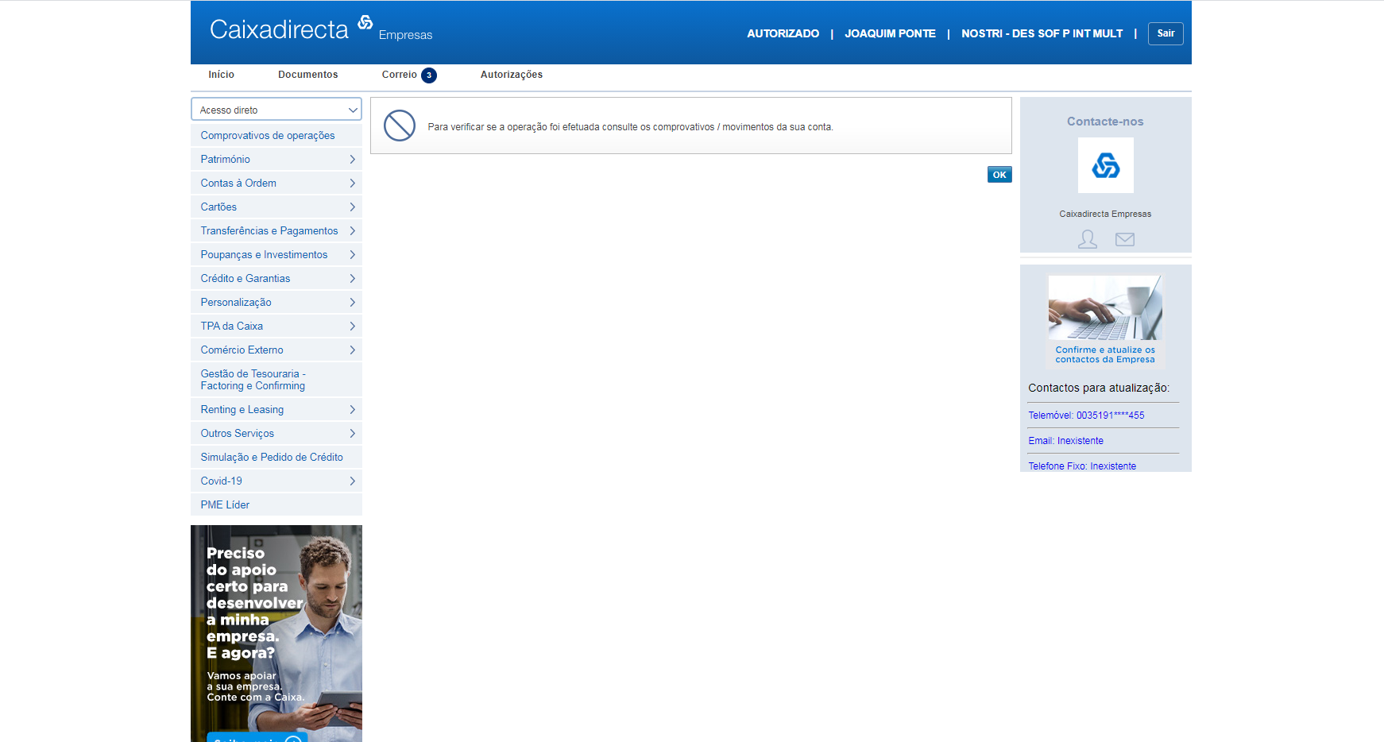Click the Para verificar se a operação message
Viewport: 1384px width, 742px height.
click(x=630, y=127)
